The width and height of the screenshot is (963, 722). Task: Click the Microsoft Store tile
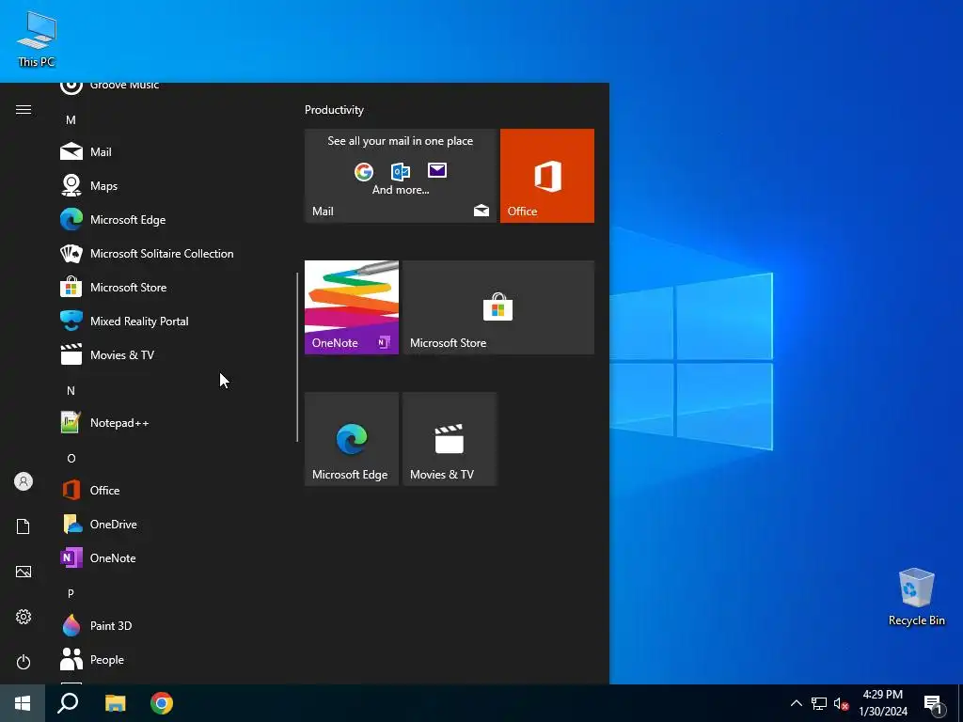[498, 307]
